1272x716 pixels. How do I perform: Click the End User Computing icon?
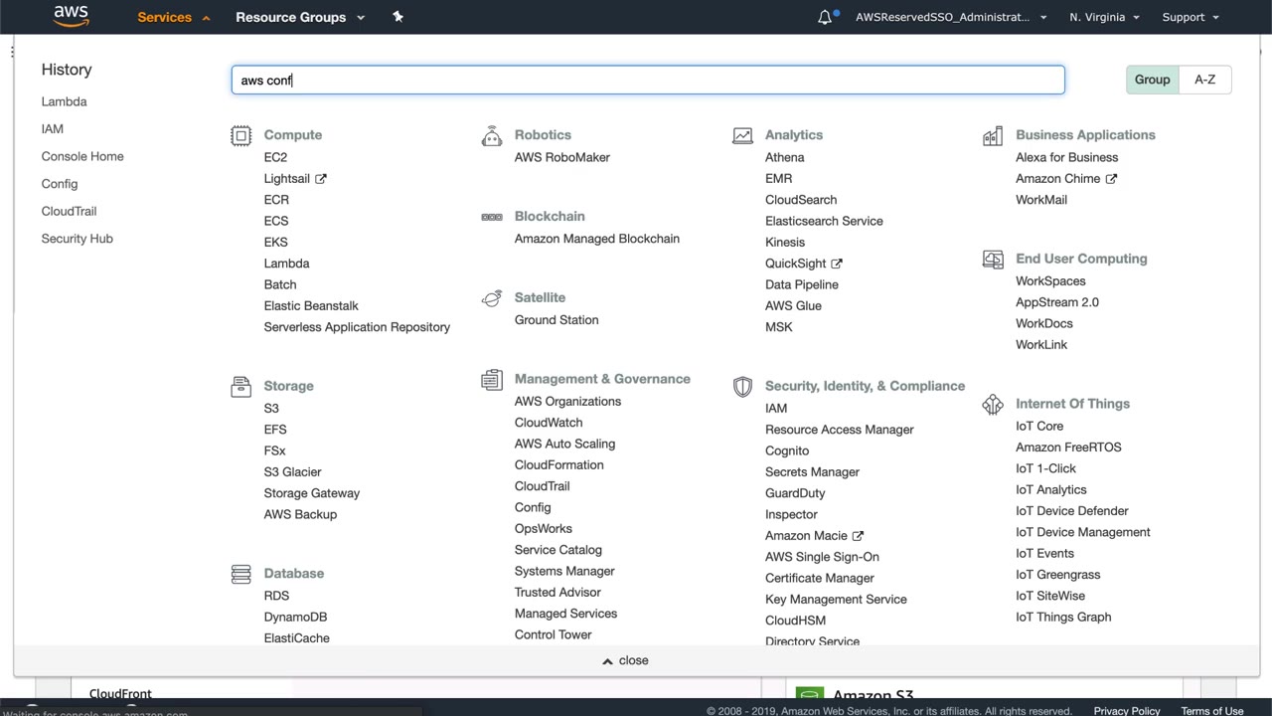point(993,260)
